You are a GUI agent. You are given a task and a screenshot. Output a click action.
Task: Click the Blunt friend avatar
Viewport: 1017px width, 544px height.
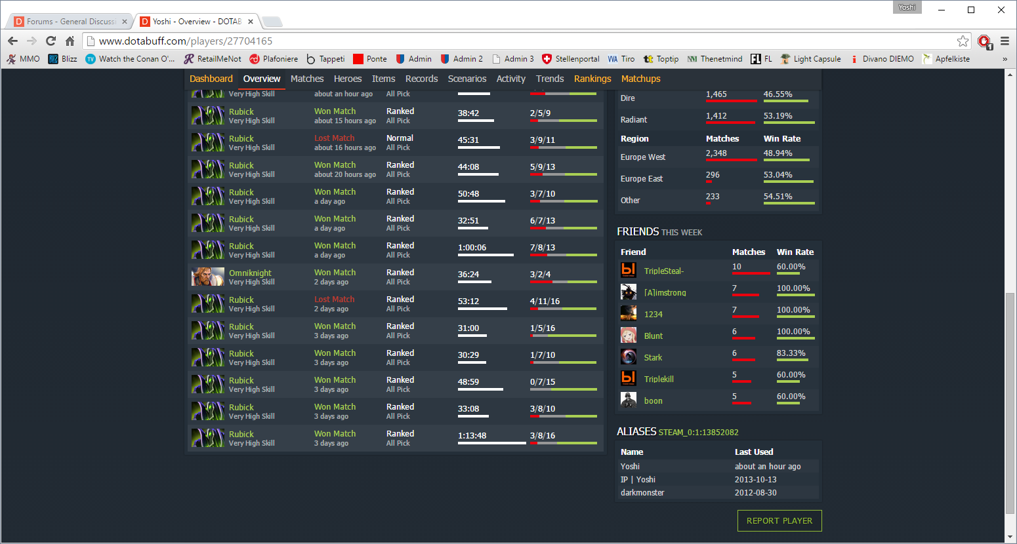click(x=629, y=335)
